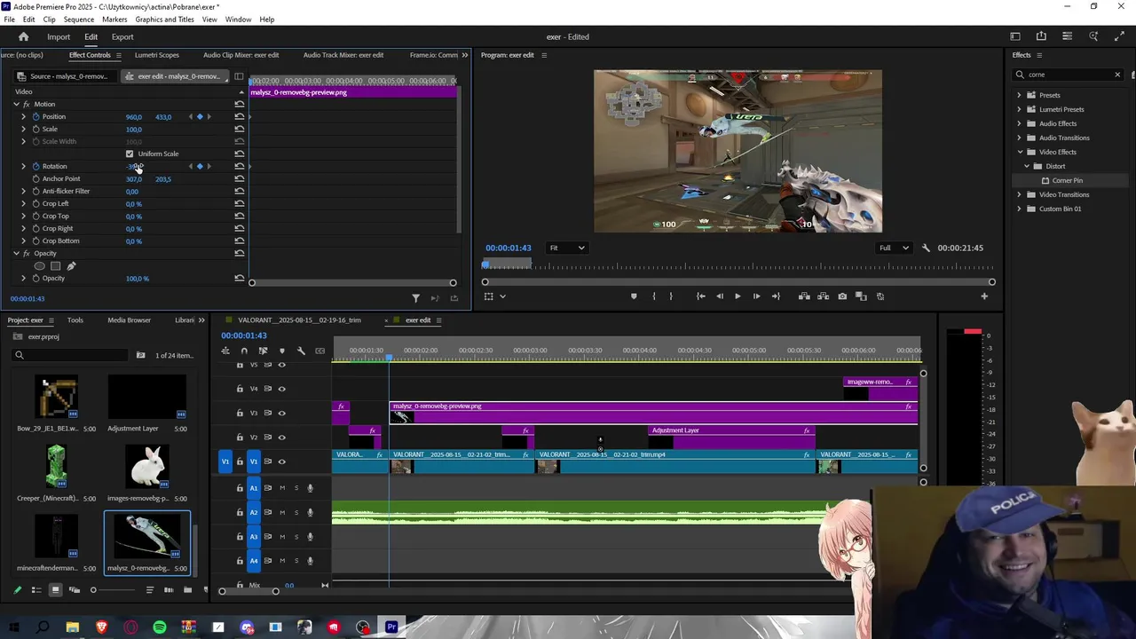Collapse the Opacity effect group
Screen dimensions: 1136x639
coord(16,253)
